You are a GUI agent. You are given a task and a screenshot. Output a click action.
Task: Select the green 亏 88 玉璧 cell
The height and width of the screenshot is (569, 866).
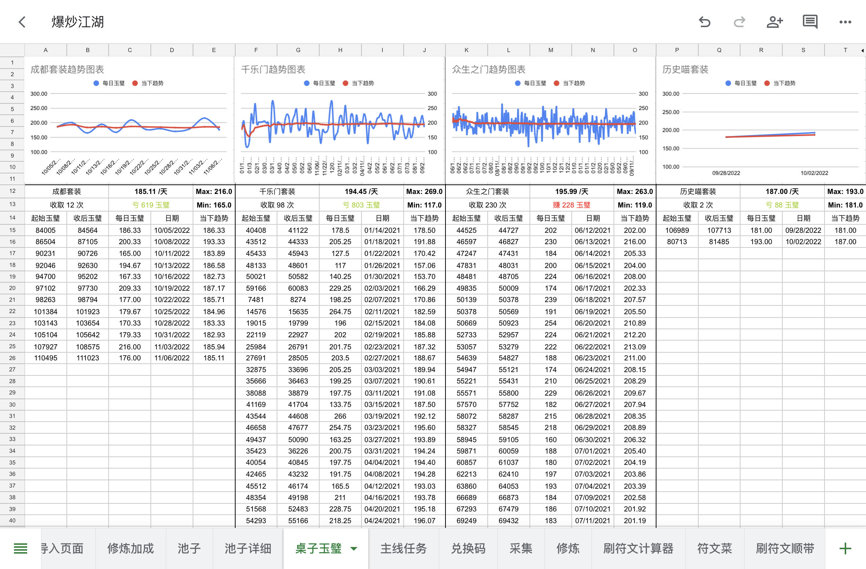782,205
